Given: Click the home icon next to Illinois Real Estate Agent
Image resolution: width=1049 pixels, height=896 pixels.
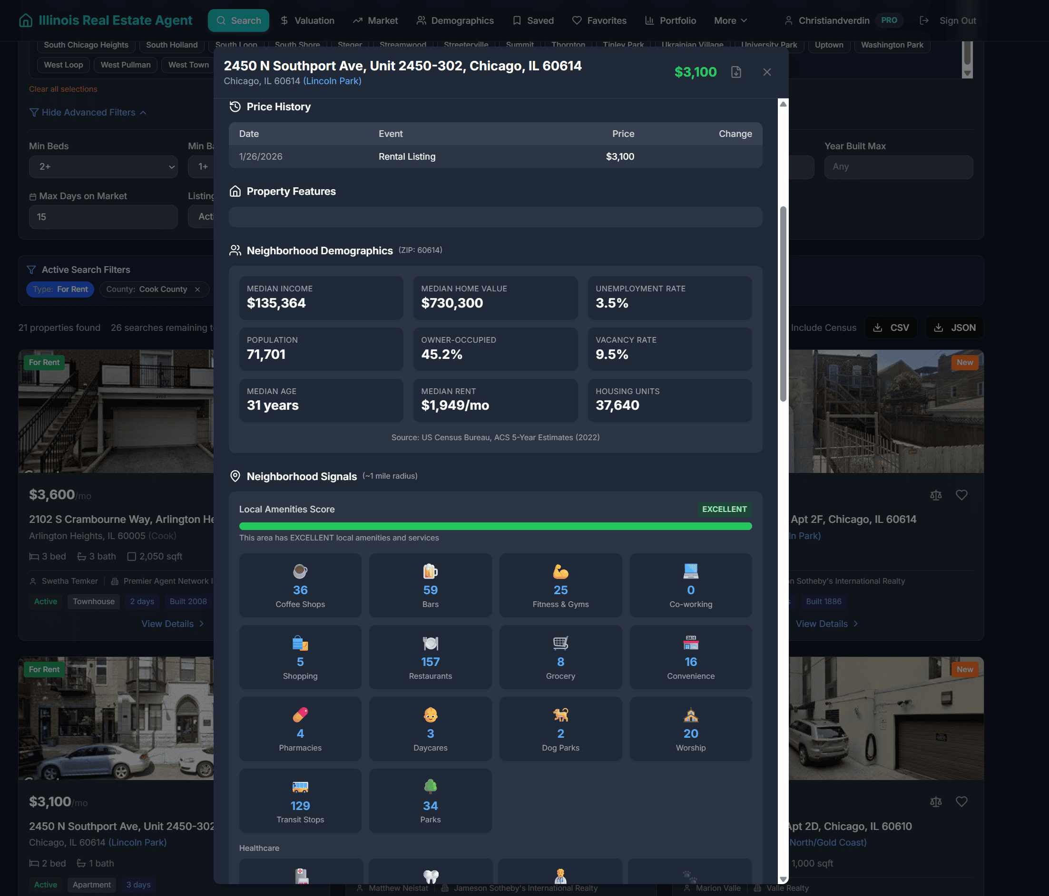Looking at the screenshot, I should (x=25, y=20).
